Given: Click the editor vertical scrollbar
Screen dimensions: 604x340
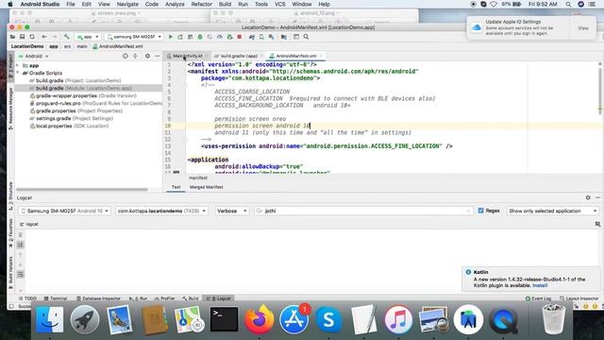Looking at the screenshot, I should pos(600,90).
